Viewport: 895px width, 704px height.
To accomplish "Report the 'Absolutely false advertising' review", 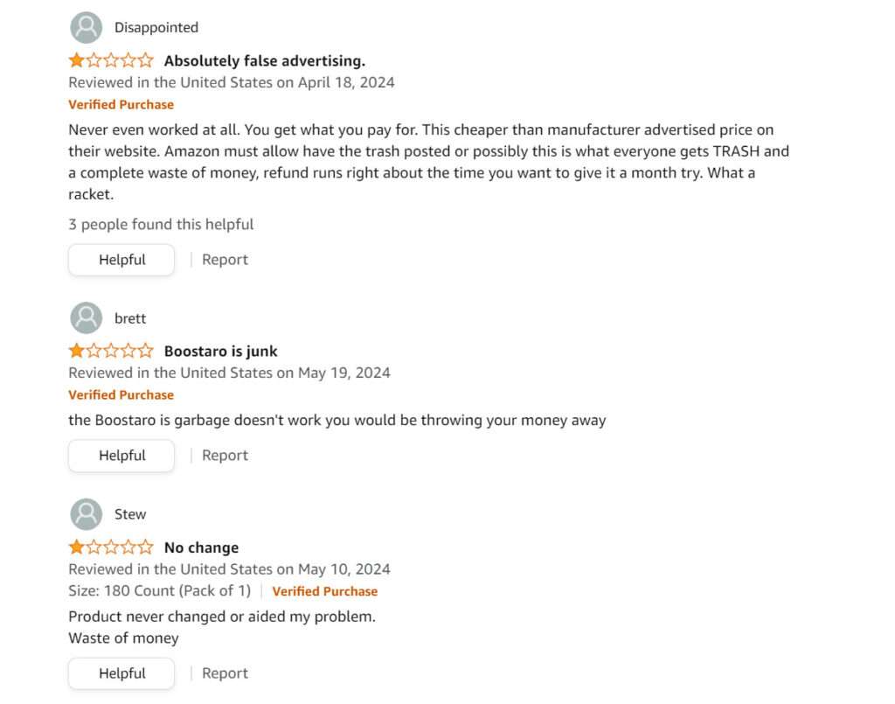I will point(225,260).
